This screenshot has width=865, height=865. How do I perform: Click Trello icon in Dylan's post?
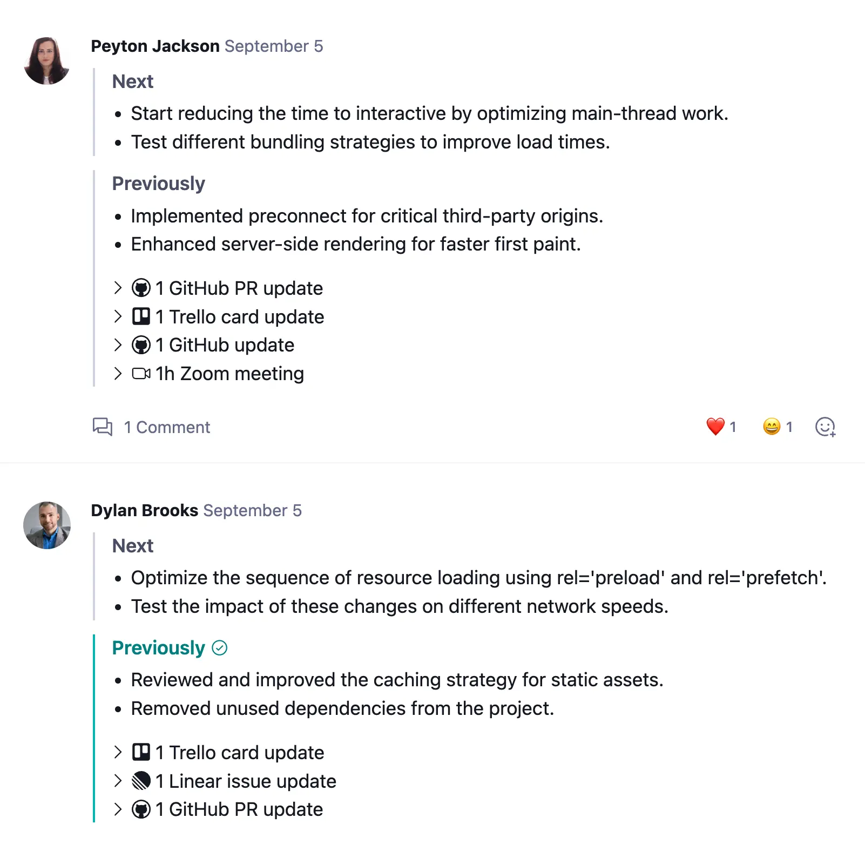[141, 752]
